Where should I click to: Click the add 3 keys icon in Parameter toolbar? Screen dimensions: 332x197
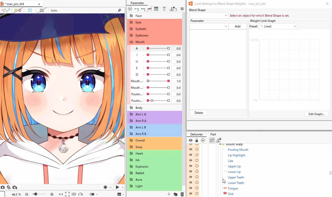tap(143, 9)
